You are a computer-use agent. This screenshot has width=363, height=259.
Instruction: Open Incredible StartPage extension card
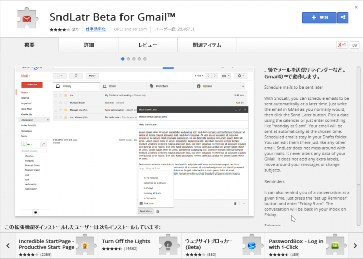point(56,246)
